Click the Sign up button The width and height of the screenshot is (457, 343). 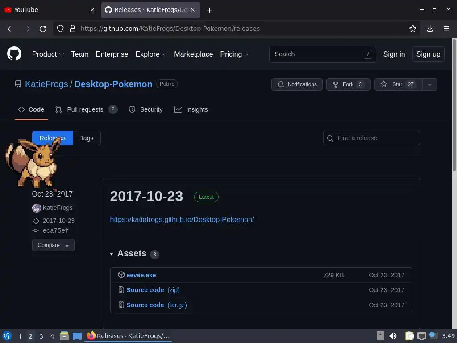point(428,54)
